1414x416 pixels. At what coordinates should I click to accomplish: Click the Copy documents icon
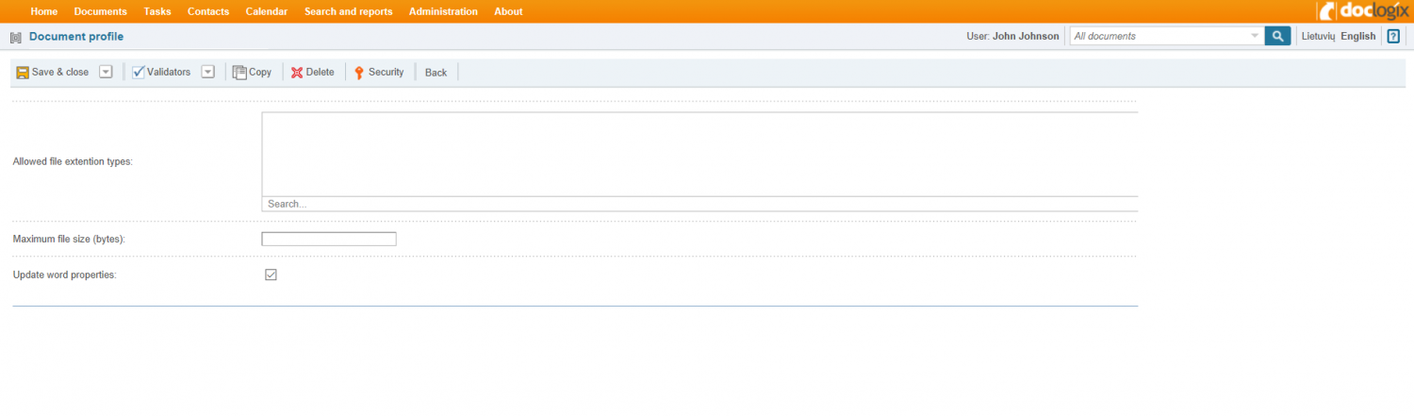tap(239, 73)
